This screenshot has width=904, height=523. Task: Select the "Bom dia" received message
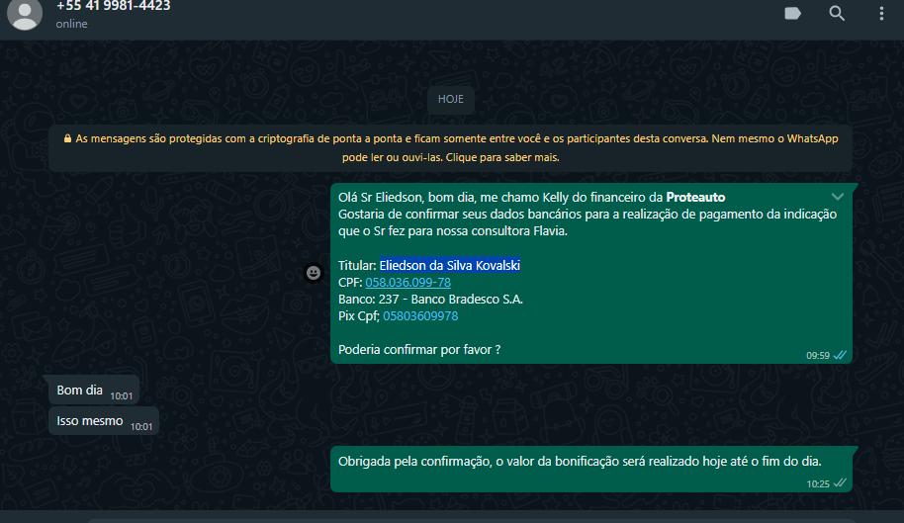tap(80, 391)
